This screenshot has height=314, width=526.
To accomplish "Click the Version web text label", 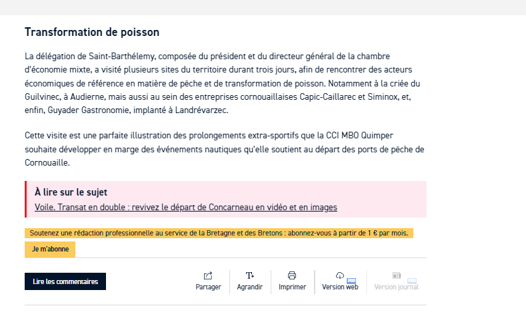I will point(340,287).
